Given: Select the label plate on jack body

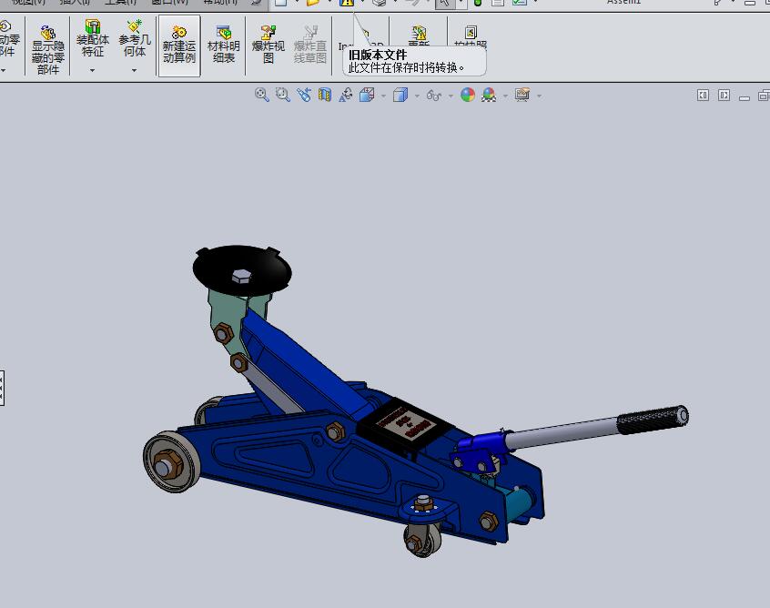Looking at the screenshot, I should pyautogui.click(x=406, y=424).
